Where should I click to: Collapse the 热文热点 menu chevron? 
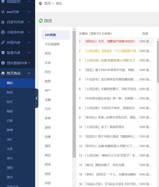click(29, 73)
